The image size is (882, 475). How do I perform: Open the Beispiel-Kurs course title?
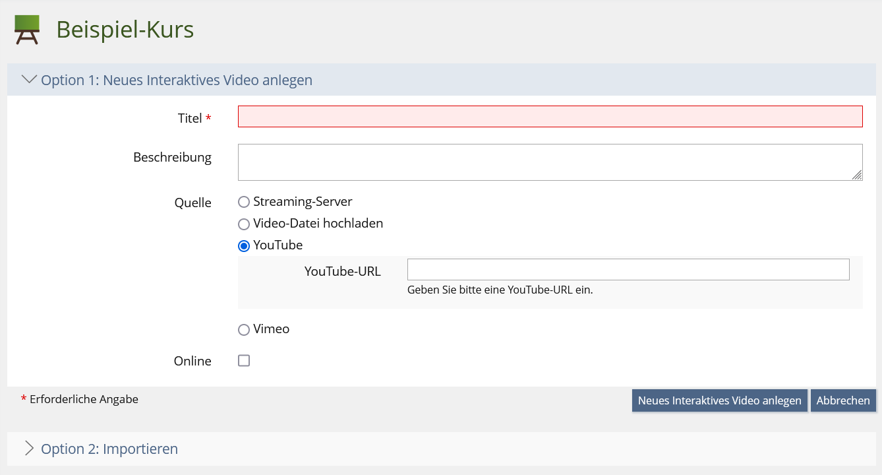click(x=125, y=30)
